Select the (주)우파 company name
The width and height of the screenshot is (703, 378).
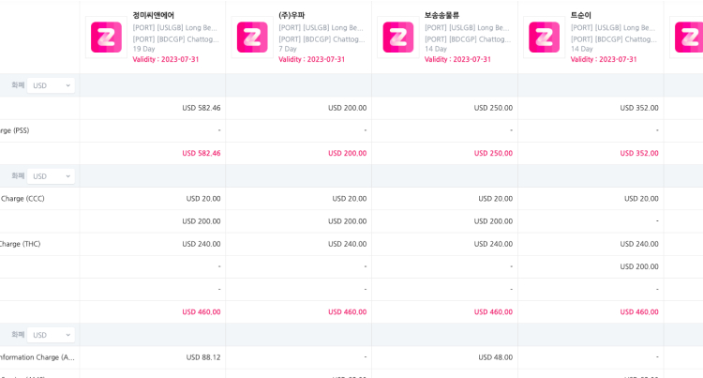coord(292,15)
